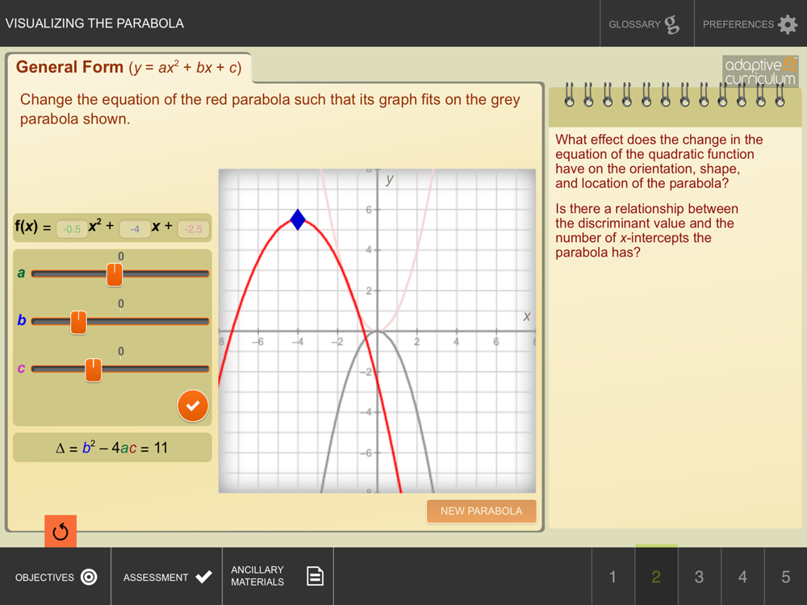807x605 pixels.
Task: Click the ANCILLARY MATERIALS label
Action: click(257, 576)
